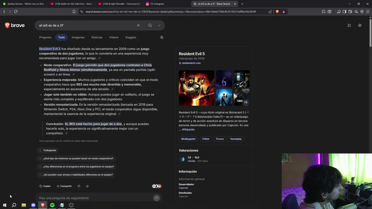Ask about progress differences between players
This screenshot has width=372, height=209.
(x=76, y=167)
